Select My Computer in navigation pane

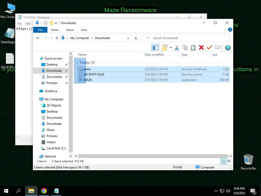(x=54, y=99)
